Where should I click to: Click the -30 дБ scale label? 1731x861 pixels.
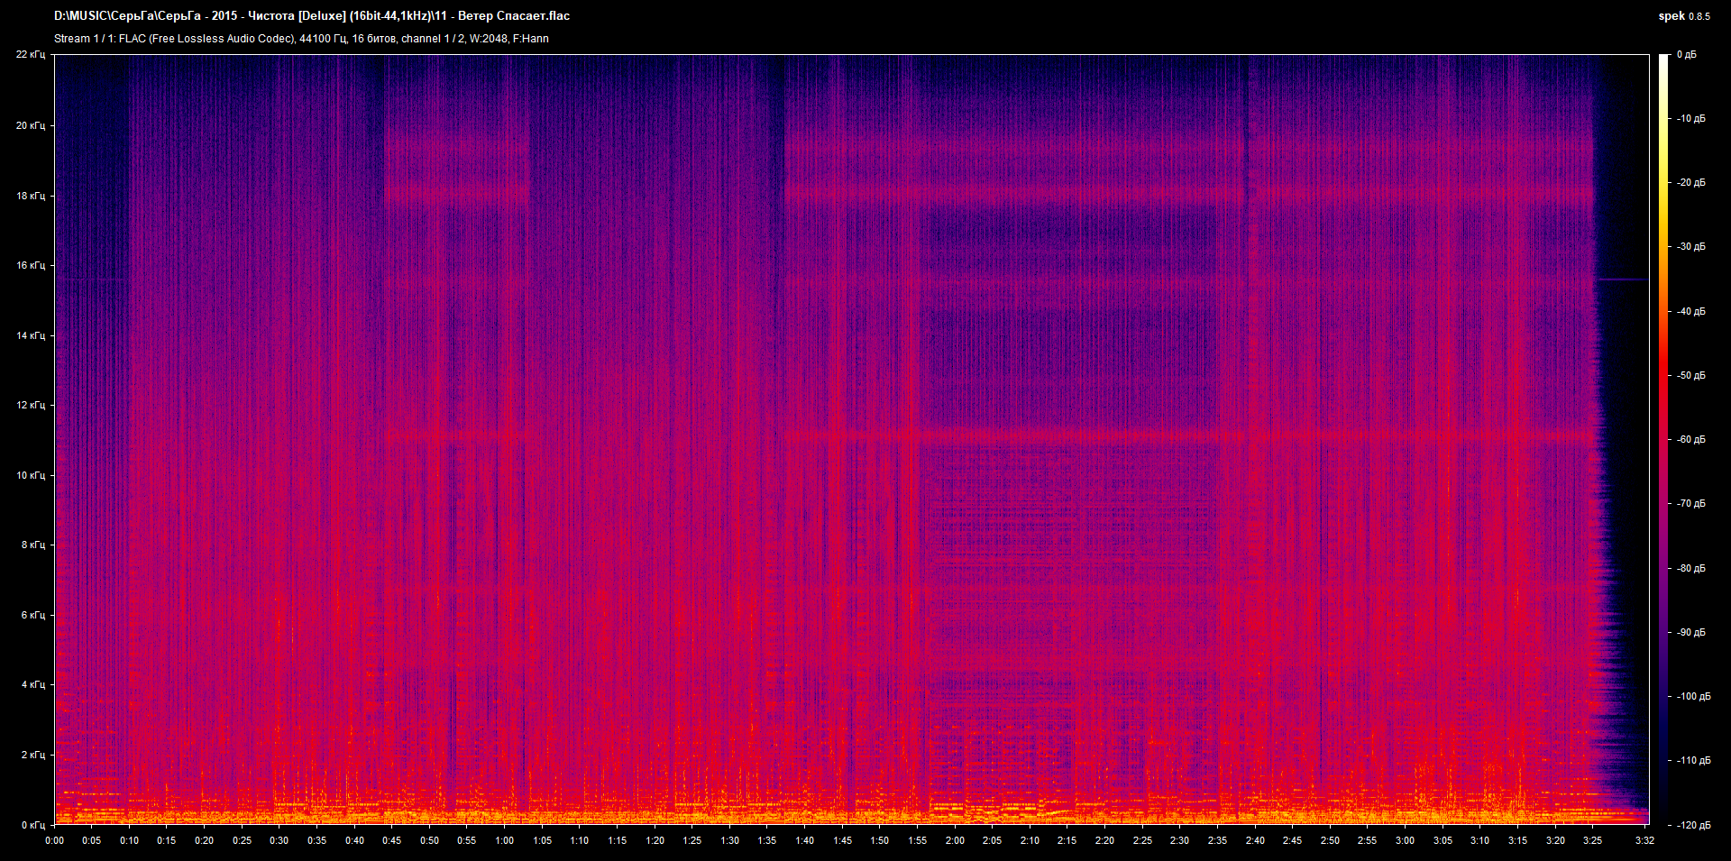(1690, 247)
